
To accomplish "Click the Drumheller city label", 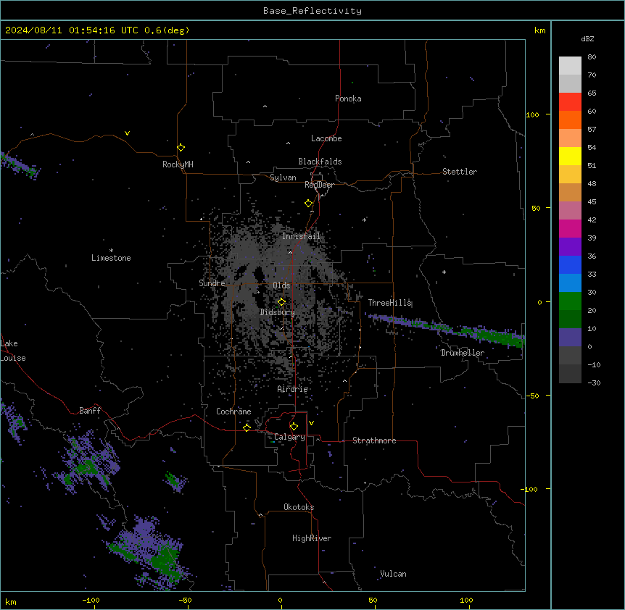I will coord(463,353).
